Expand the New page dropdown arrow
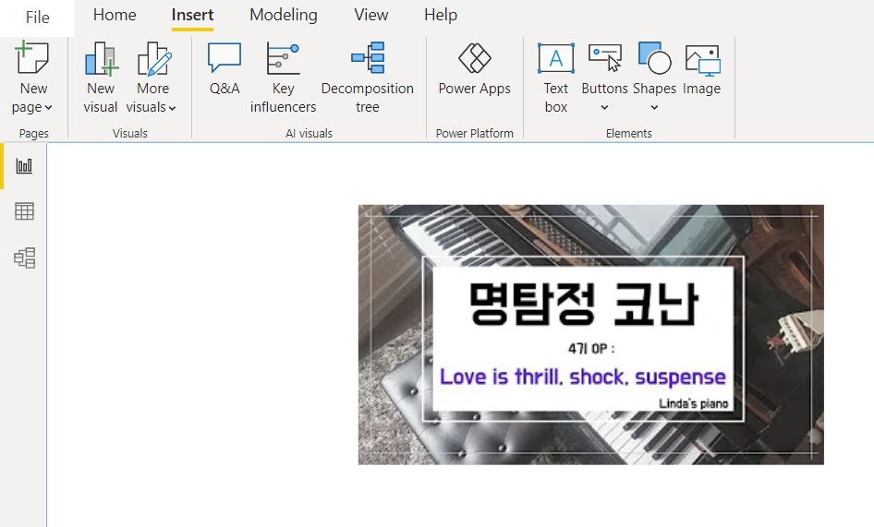The height and width of the screenshot is (527, 874). coord(48,107)
